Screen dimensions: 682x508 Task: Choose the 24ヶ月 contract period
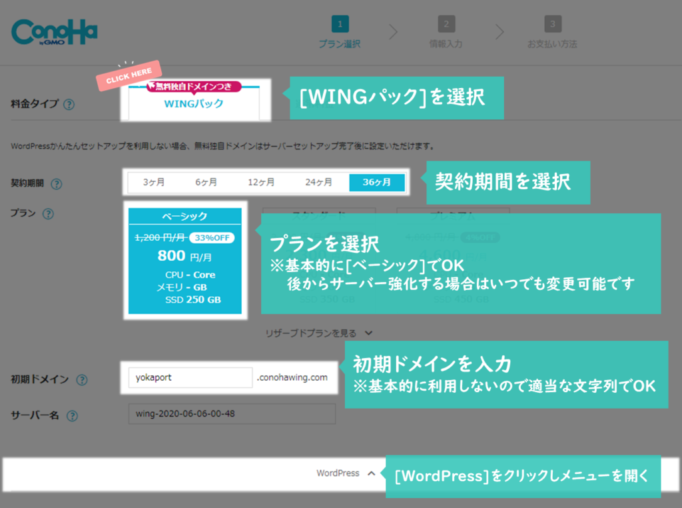click(x=318, y=183)
